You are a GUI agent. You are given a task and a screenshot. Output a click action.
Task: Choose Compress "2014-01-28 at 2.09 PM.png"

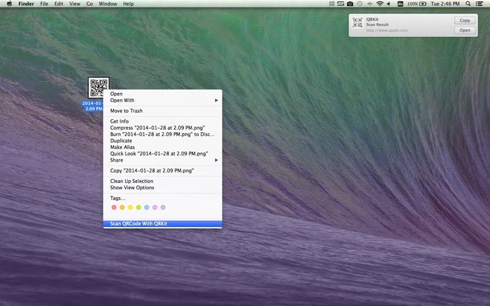point(162,128)
